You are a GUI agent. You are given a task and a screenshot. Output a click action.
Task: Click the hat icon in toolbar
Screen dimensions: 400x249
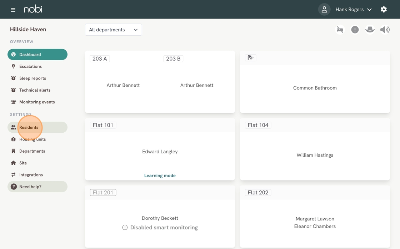pyautogui.click(x=370, y=30)
